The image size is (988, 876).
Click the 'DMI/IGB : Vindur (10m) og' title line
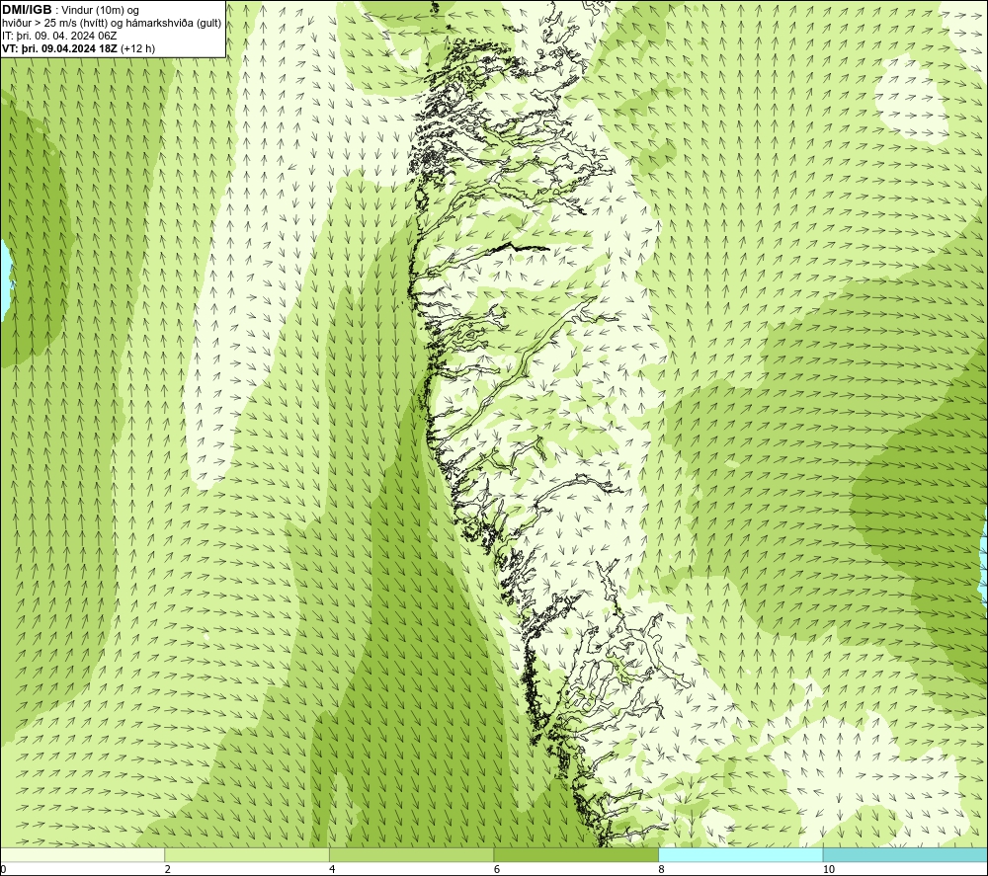70,10
